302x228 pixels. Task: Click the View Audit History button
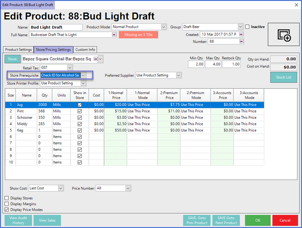(18, 220)
